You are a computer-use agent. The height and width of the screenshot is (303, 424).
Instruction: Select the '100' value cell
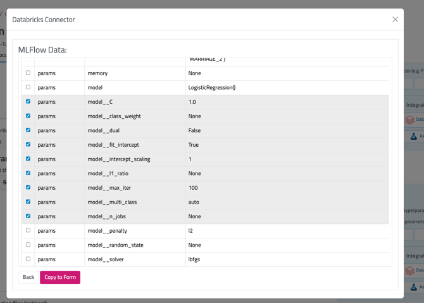click(287, 188)
